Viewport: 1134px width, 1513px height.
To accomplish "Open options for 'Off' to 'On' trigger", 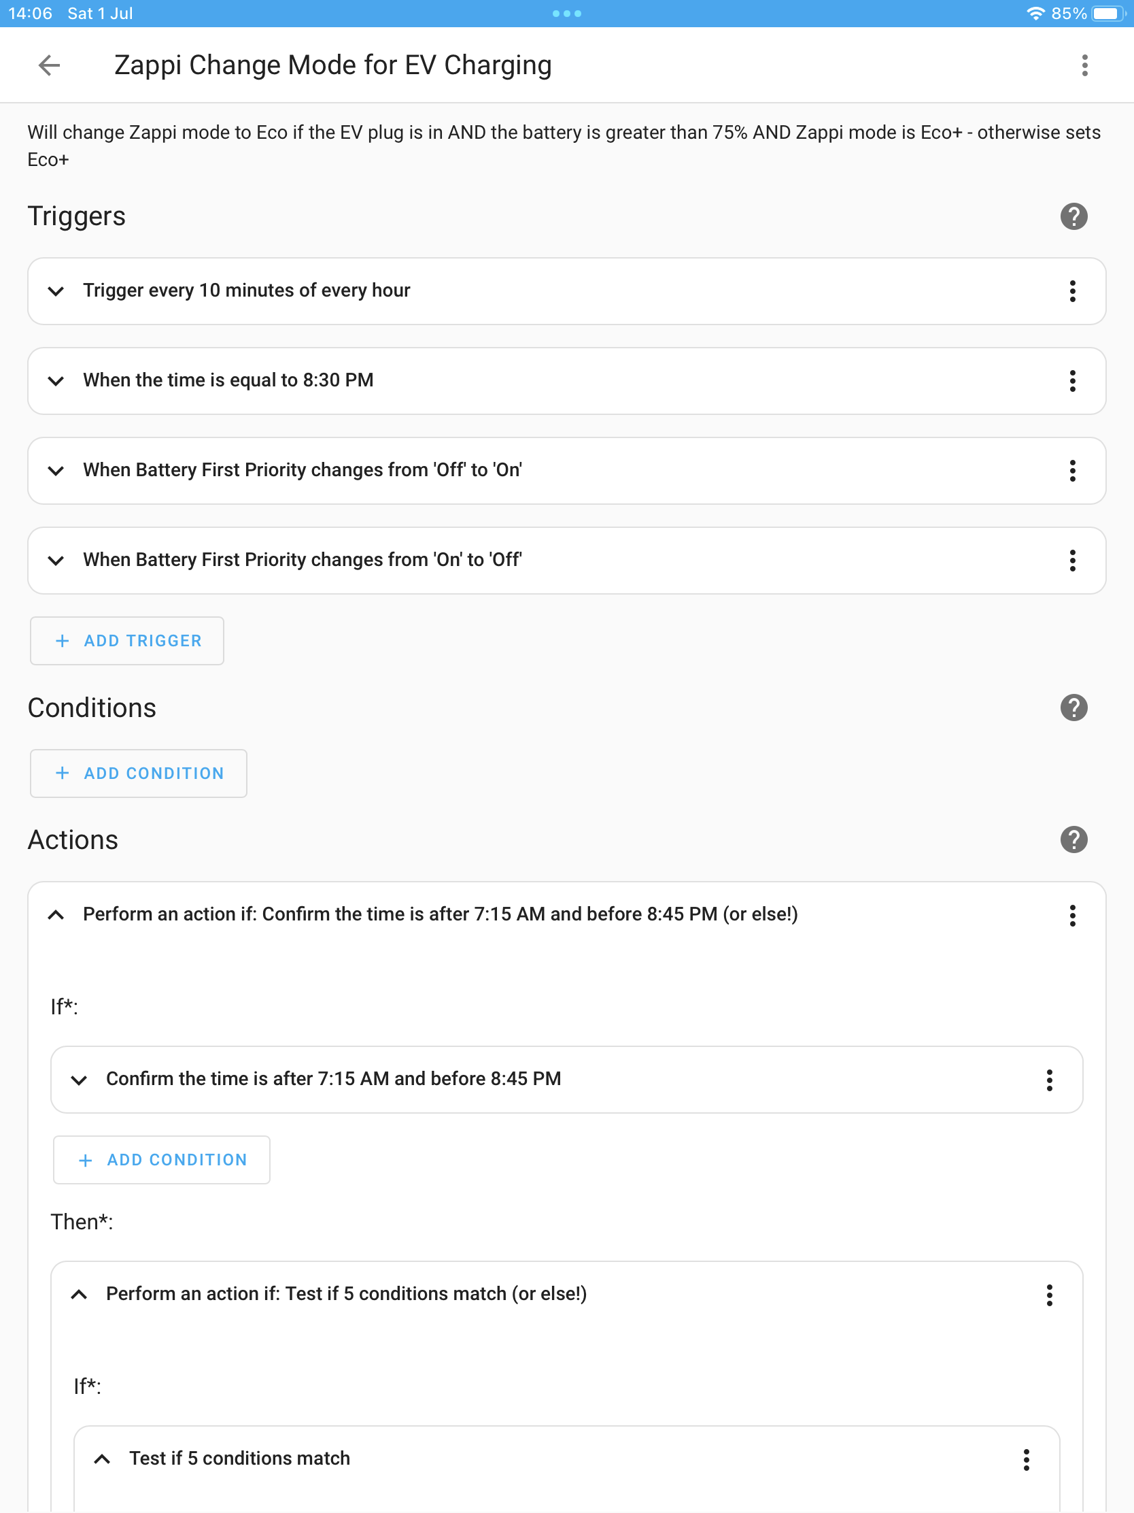I will [x=1072, y=471].
